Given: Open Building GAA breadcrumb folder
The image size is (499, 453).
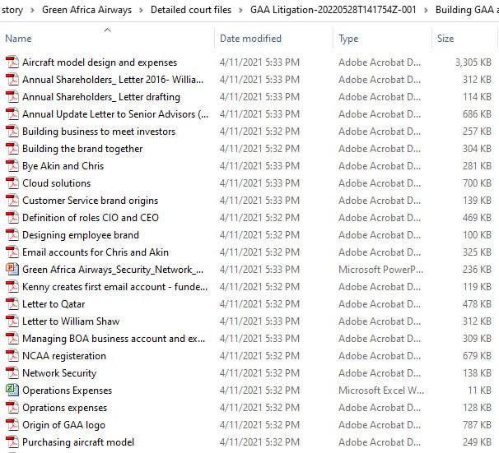Looking at the screenshot, I should [x=467, y=10].
